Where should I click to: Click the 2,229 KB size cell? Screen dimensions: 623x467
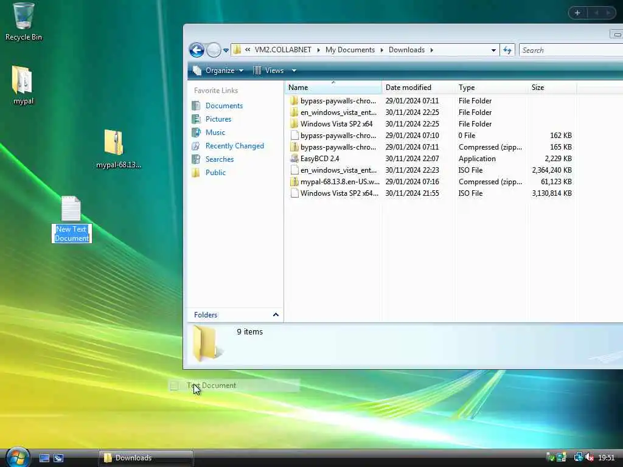[559, 159]
